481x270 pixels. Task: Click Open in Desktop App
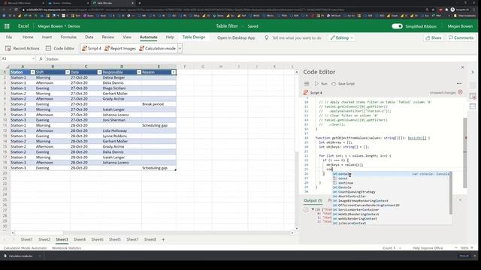tap(236, 37)
